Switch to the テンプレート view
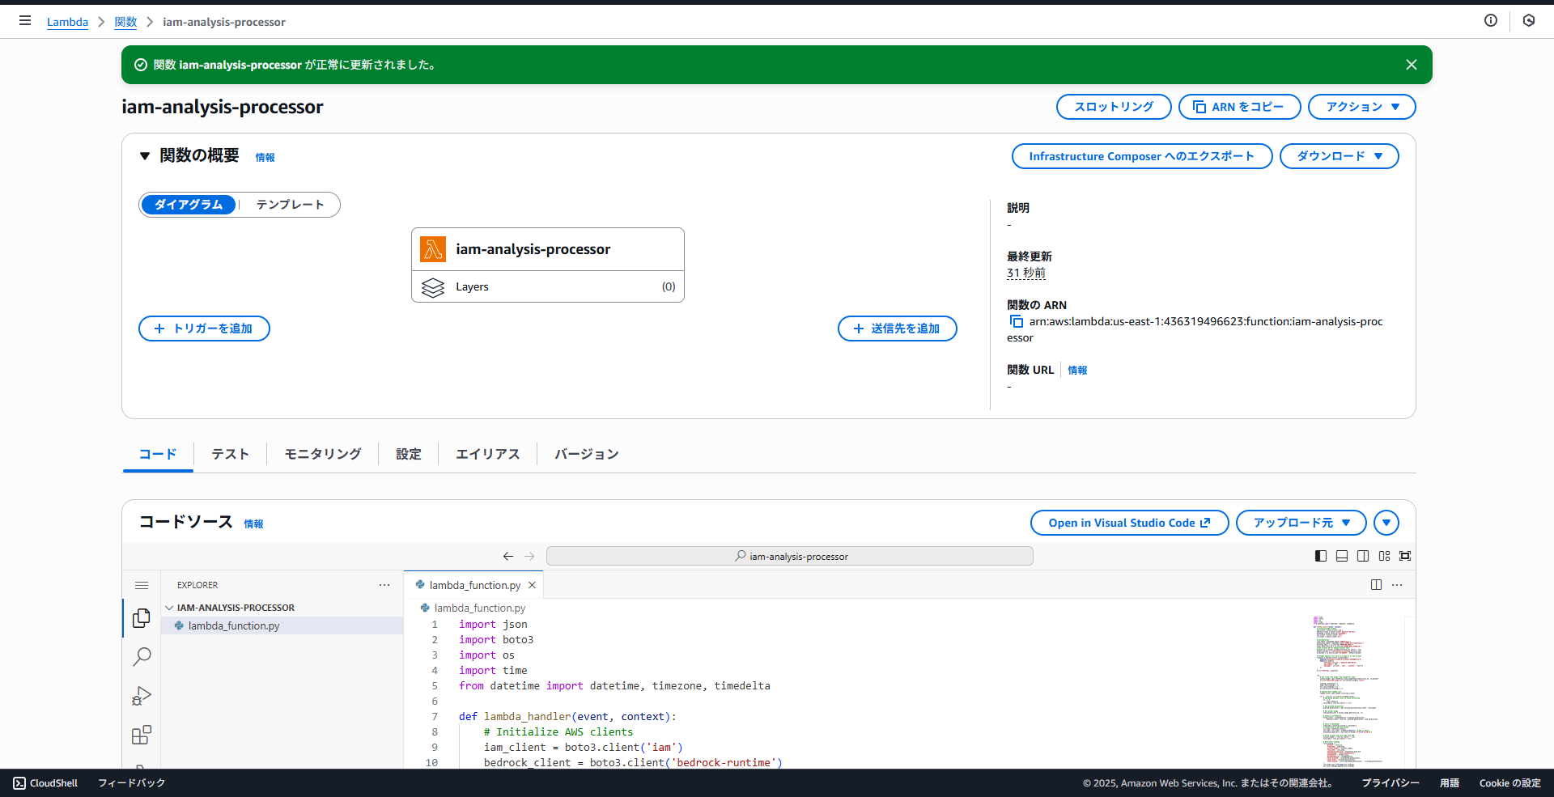Image resolution: width=1554 pixels, height=797 pixels. coord(289,205)
